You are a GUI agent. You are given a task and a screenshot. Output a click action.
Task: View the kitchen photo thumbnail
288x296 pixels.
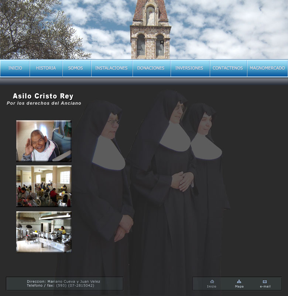(44, 232)
